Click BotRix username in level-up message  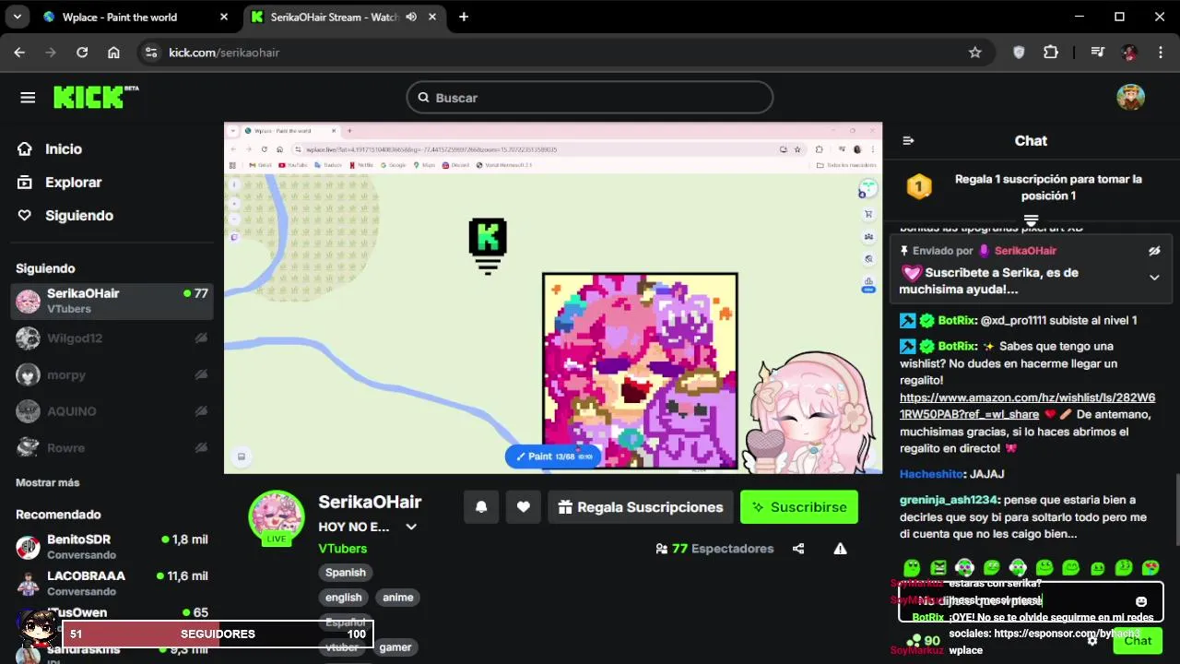pyautogui.click(x=957, y=321)
